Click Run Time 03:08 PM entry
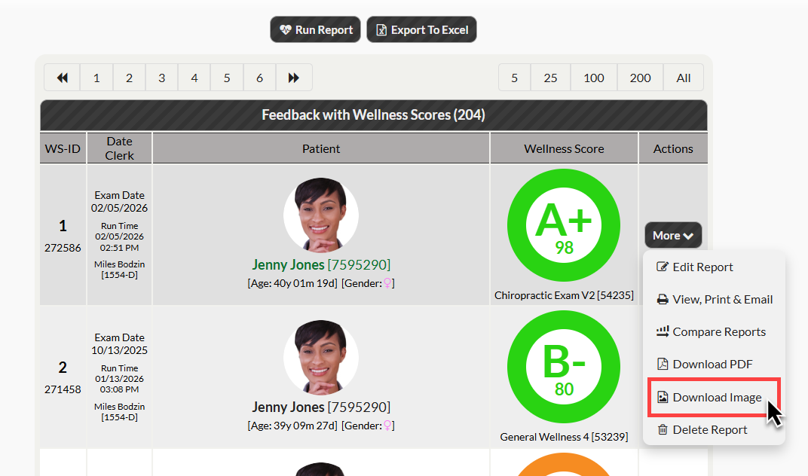The width and height of the screenshot is (808, 476). coord(120,379)
